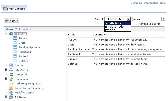Open the New dropdown button
The image size is (168, 101).
point(12,21)
